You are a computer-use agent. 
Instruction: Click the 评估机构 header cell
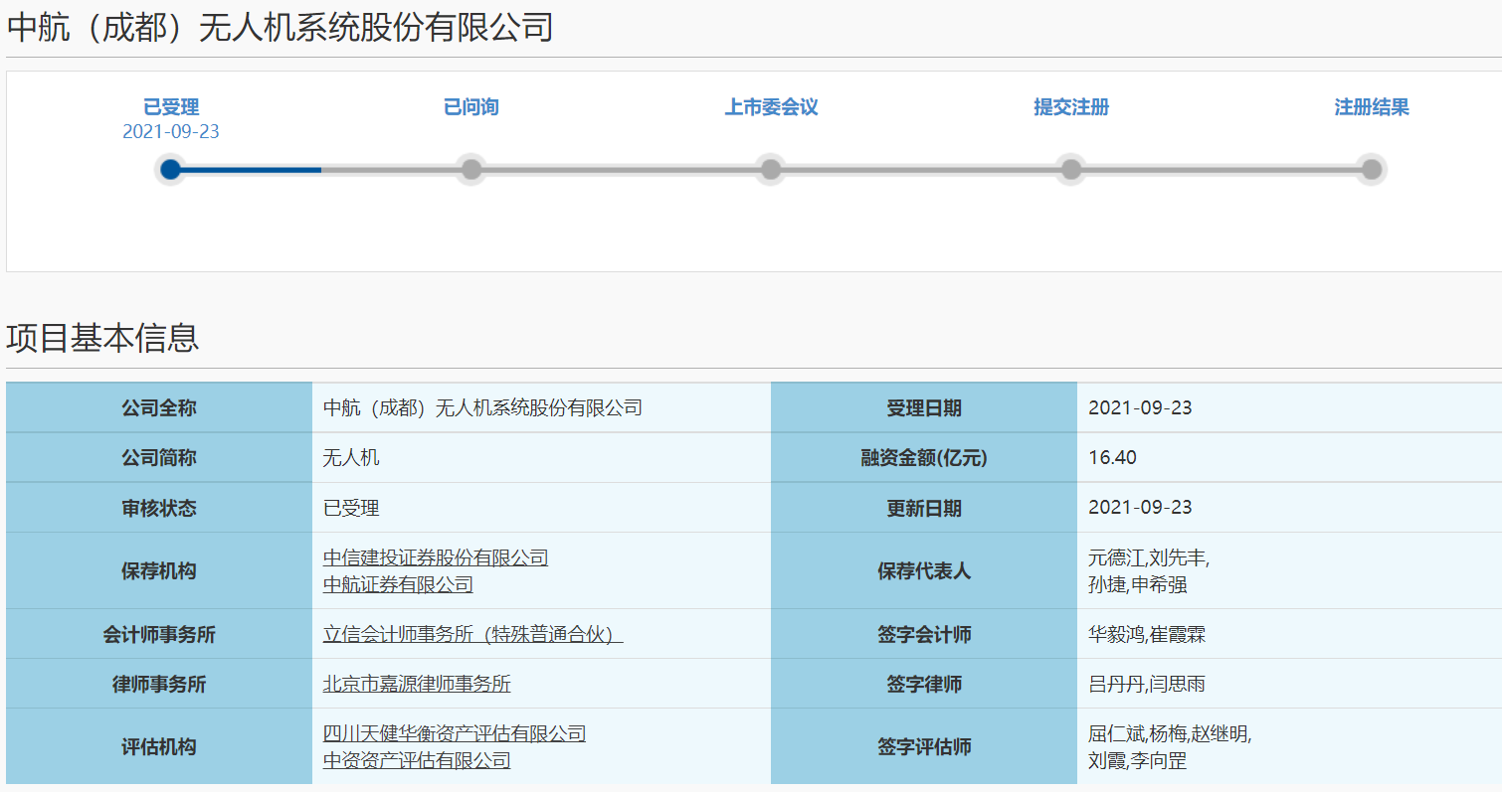coord(159,746)
